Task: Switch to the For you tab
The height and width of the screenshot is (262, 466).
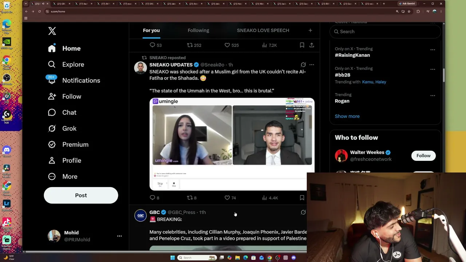Action: 151,30
